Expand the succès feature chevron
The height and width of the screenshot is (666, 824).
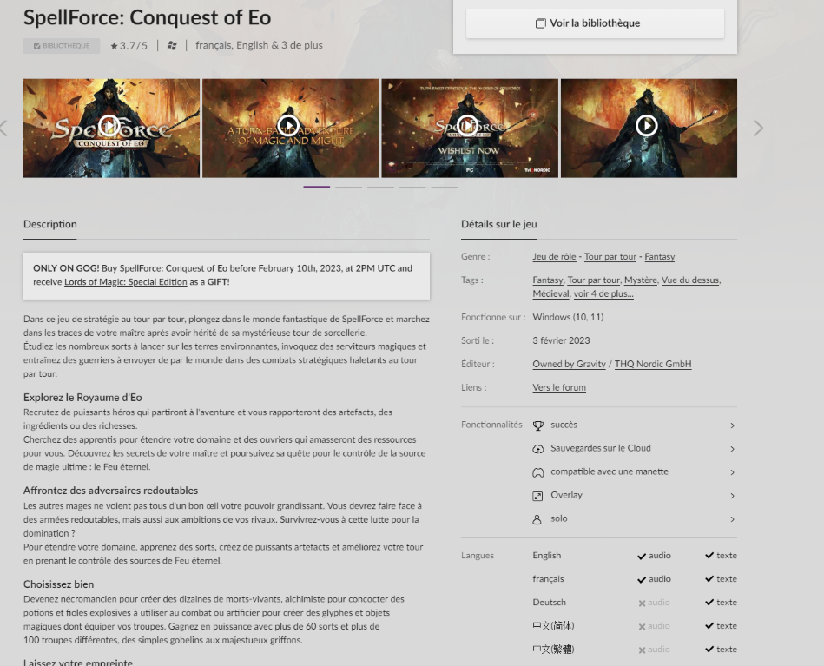(x=733, y=425)
